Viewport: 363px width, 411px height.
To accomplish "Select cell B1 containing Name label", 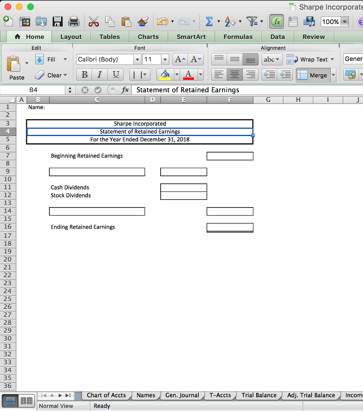I will point(38,107).
